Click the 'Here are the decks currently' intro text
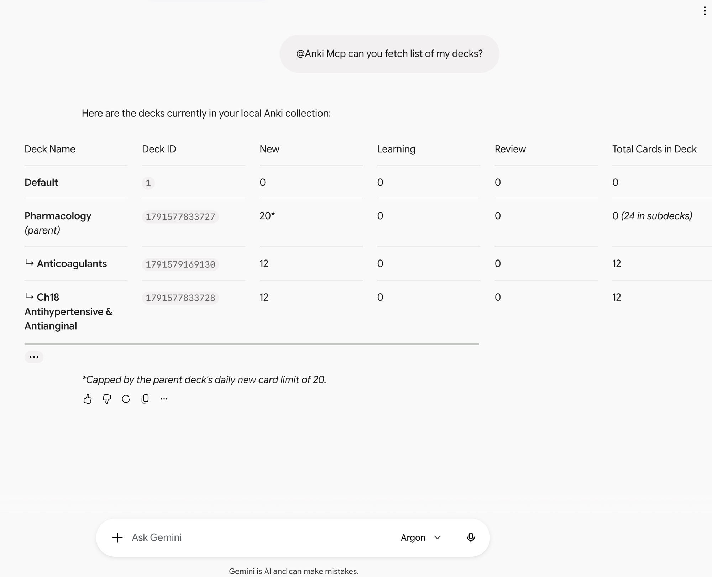712x577 pixels. coord(206,114)
